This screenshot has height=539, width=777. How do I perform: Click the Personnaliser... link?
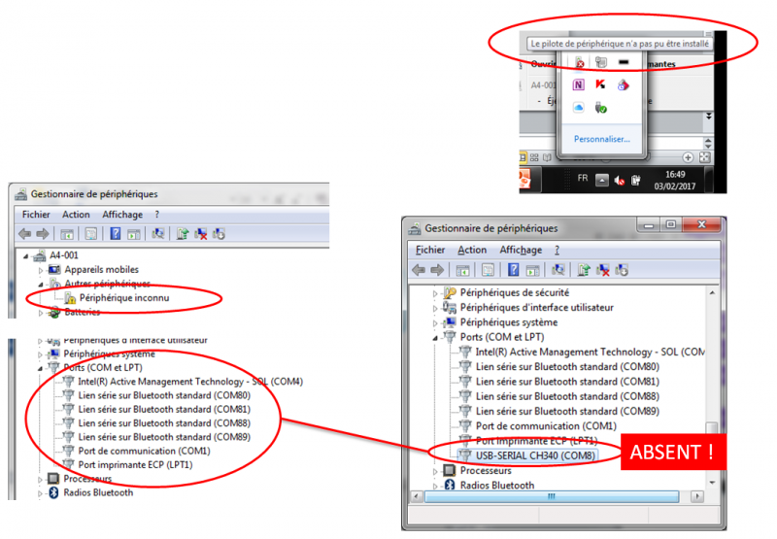(x=601, y=139)
